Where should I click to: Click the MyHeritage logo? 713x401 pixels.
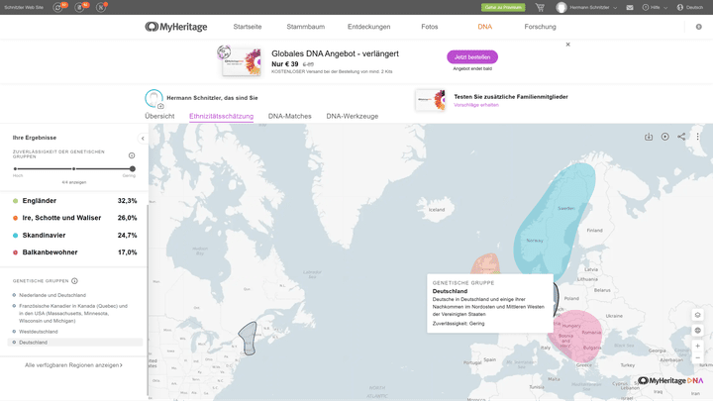176,27
